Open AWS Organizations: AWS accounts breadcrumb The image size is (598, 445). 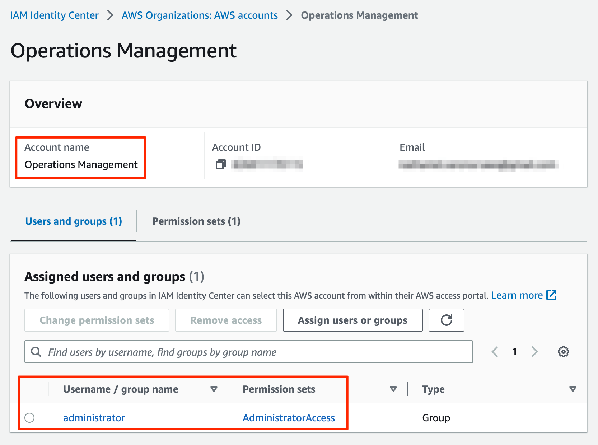coord(200,15)
